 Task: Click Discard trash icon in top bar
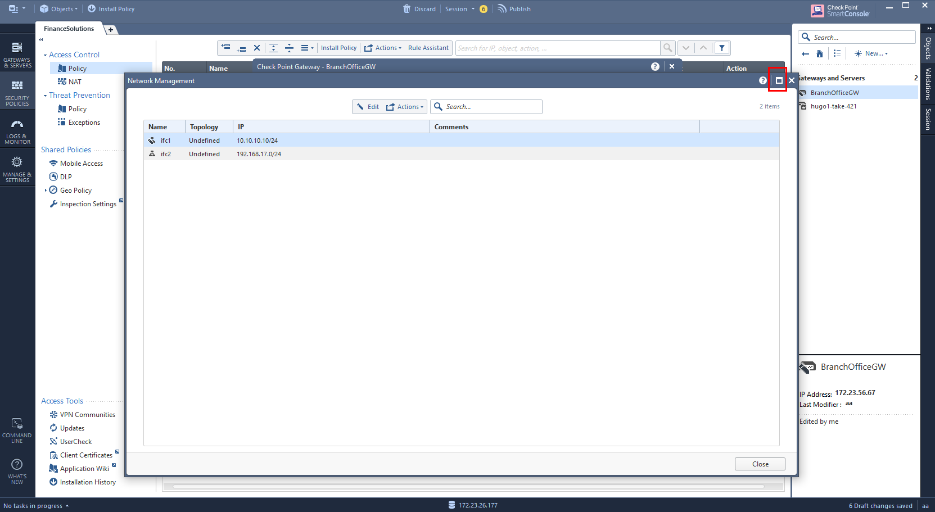[x=406, y=9]
